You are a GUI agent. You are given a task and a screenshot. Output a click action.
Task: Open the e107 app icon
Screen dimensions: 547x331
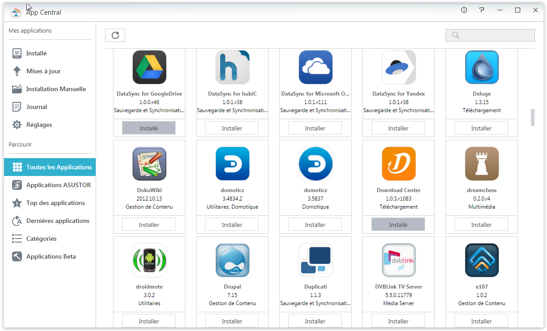[x=482, y=260]
